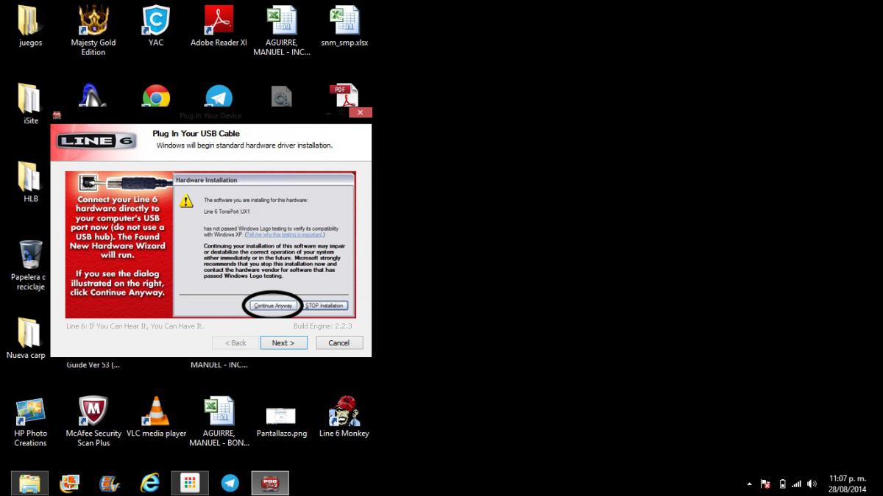Mute sound via the speaker tray icon
Viewport: 883px width, 496px height.
[812, 484]
